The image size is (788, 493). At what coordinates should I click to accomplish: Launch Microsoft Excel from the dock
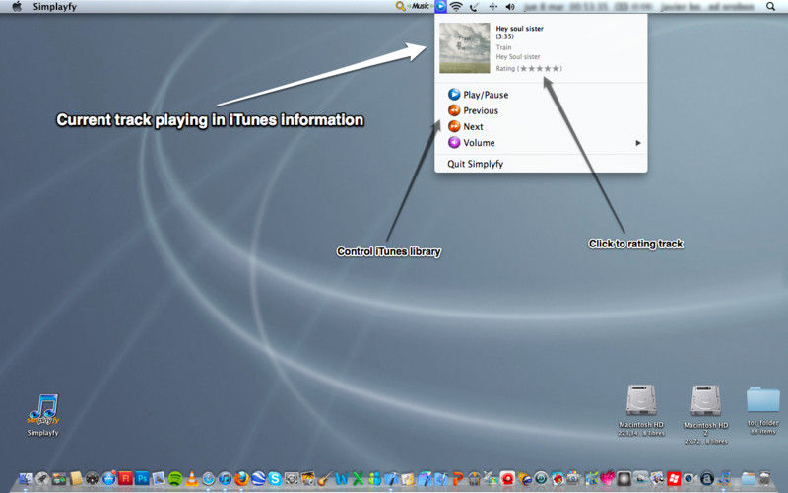[358, 479]
